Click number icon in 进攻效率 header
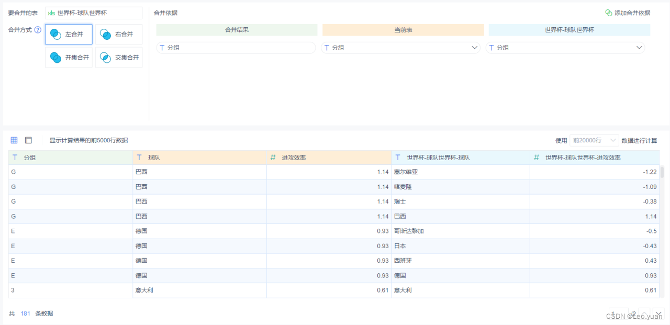This screenshot has width=670, height=325. coord(273,158)
